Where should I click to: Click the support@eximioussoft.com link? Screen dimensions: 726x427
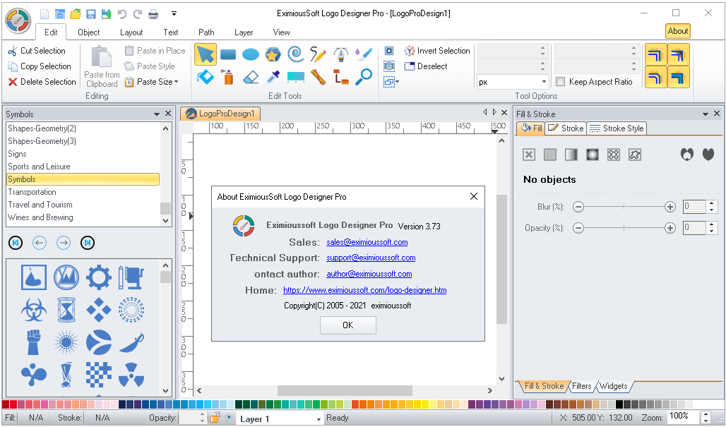pos(371,258)
